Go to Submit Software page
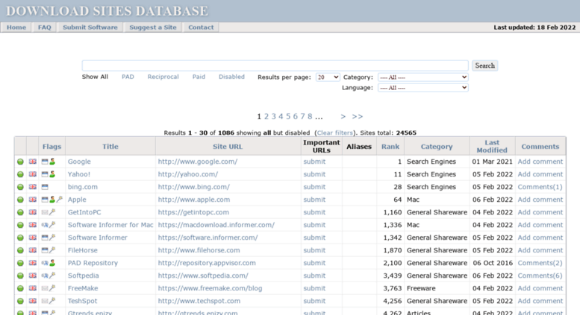This screenshot has width=580, height=315. 90,28
